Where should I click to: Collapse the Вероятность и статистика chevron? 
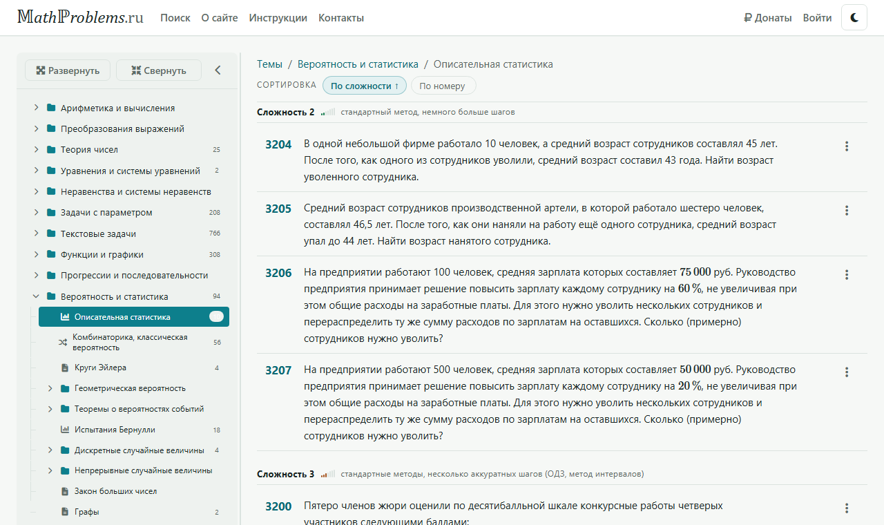pyautogui.click(x=36, y=296)
